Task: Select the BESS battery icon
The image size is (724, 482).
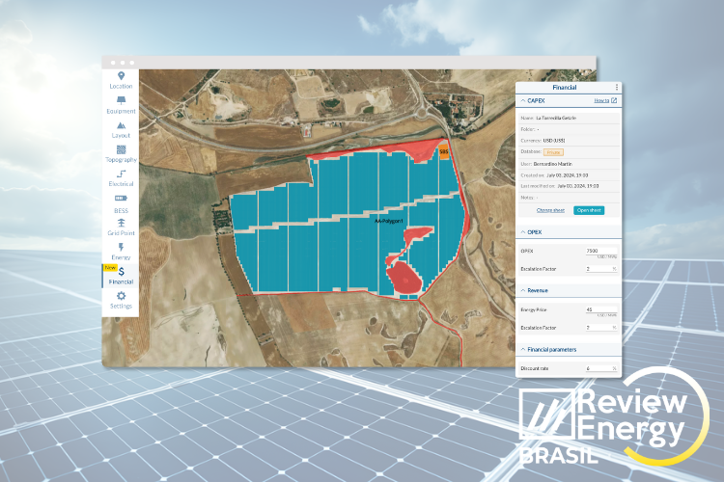Action: (x=121, y=198)
